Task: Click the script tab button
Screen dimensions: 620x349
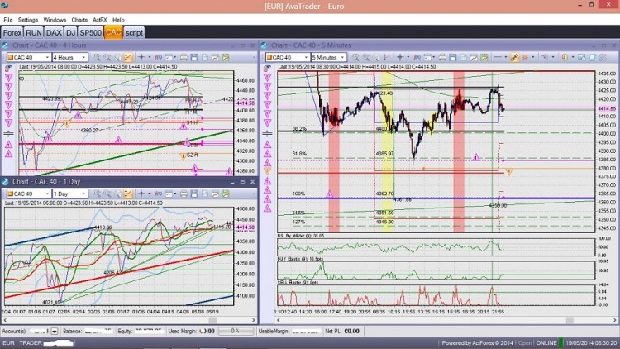Action: click(x=134, y=33)
